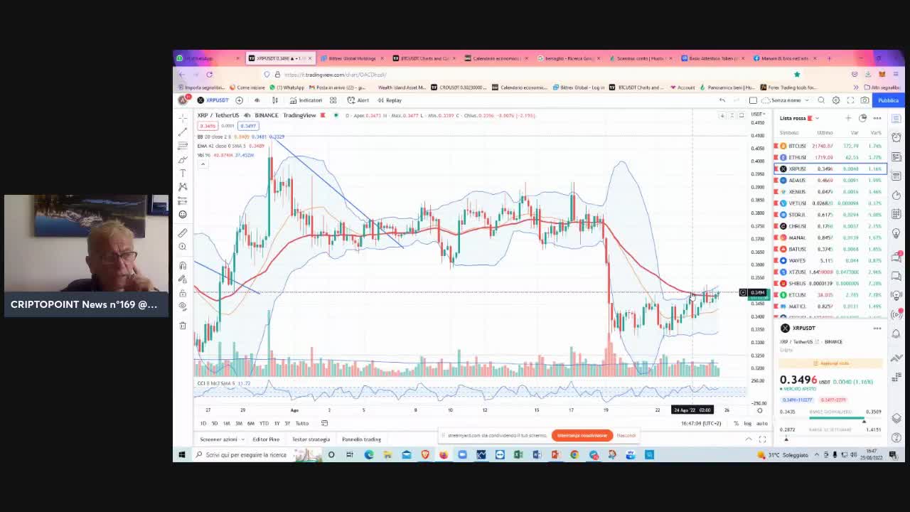Open watchlist advanced view pie icon
Image resolution: width=910 pixels, height=512 pixels.
click(x=862, y=118)
